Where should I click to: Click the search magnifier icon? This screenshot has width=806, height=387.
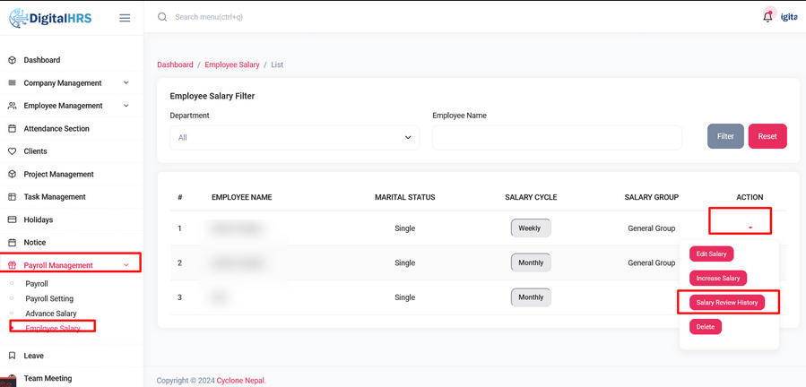coord(162,17)
